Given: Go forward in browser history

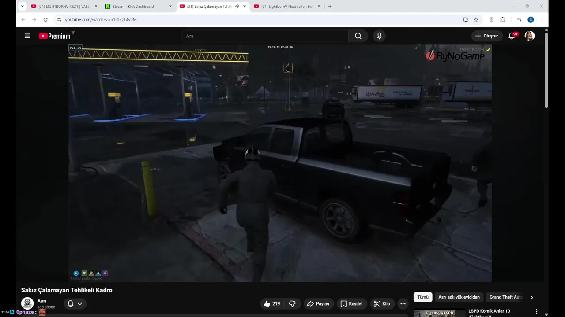Looking at the screenshot, I should tap(34, 19).
